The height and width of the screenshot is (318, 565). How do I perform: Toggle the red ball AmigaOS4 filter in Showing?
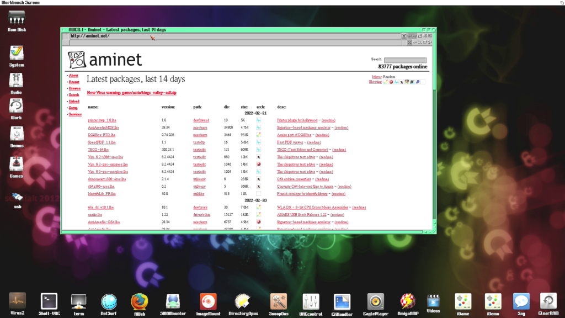(391, 82)
